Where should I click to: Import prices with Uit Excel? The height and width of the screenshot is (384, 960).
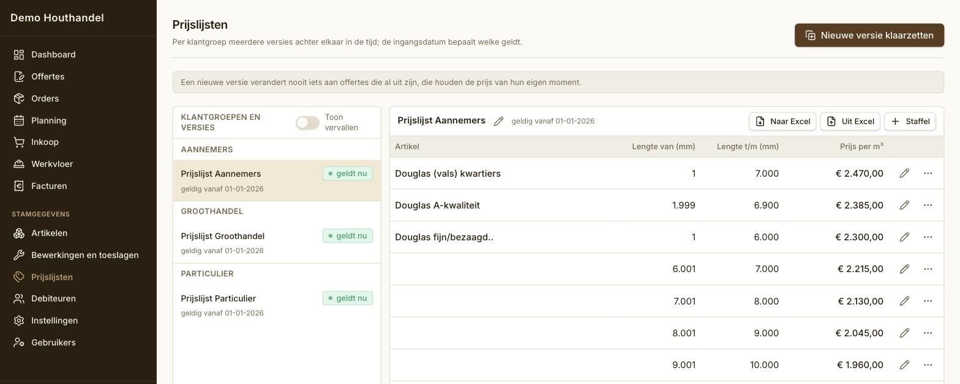(850, 121)
